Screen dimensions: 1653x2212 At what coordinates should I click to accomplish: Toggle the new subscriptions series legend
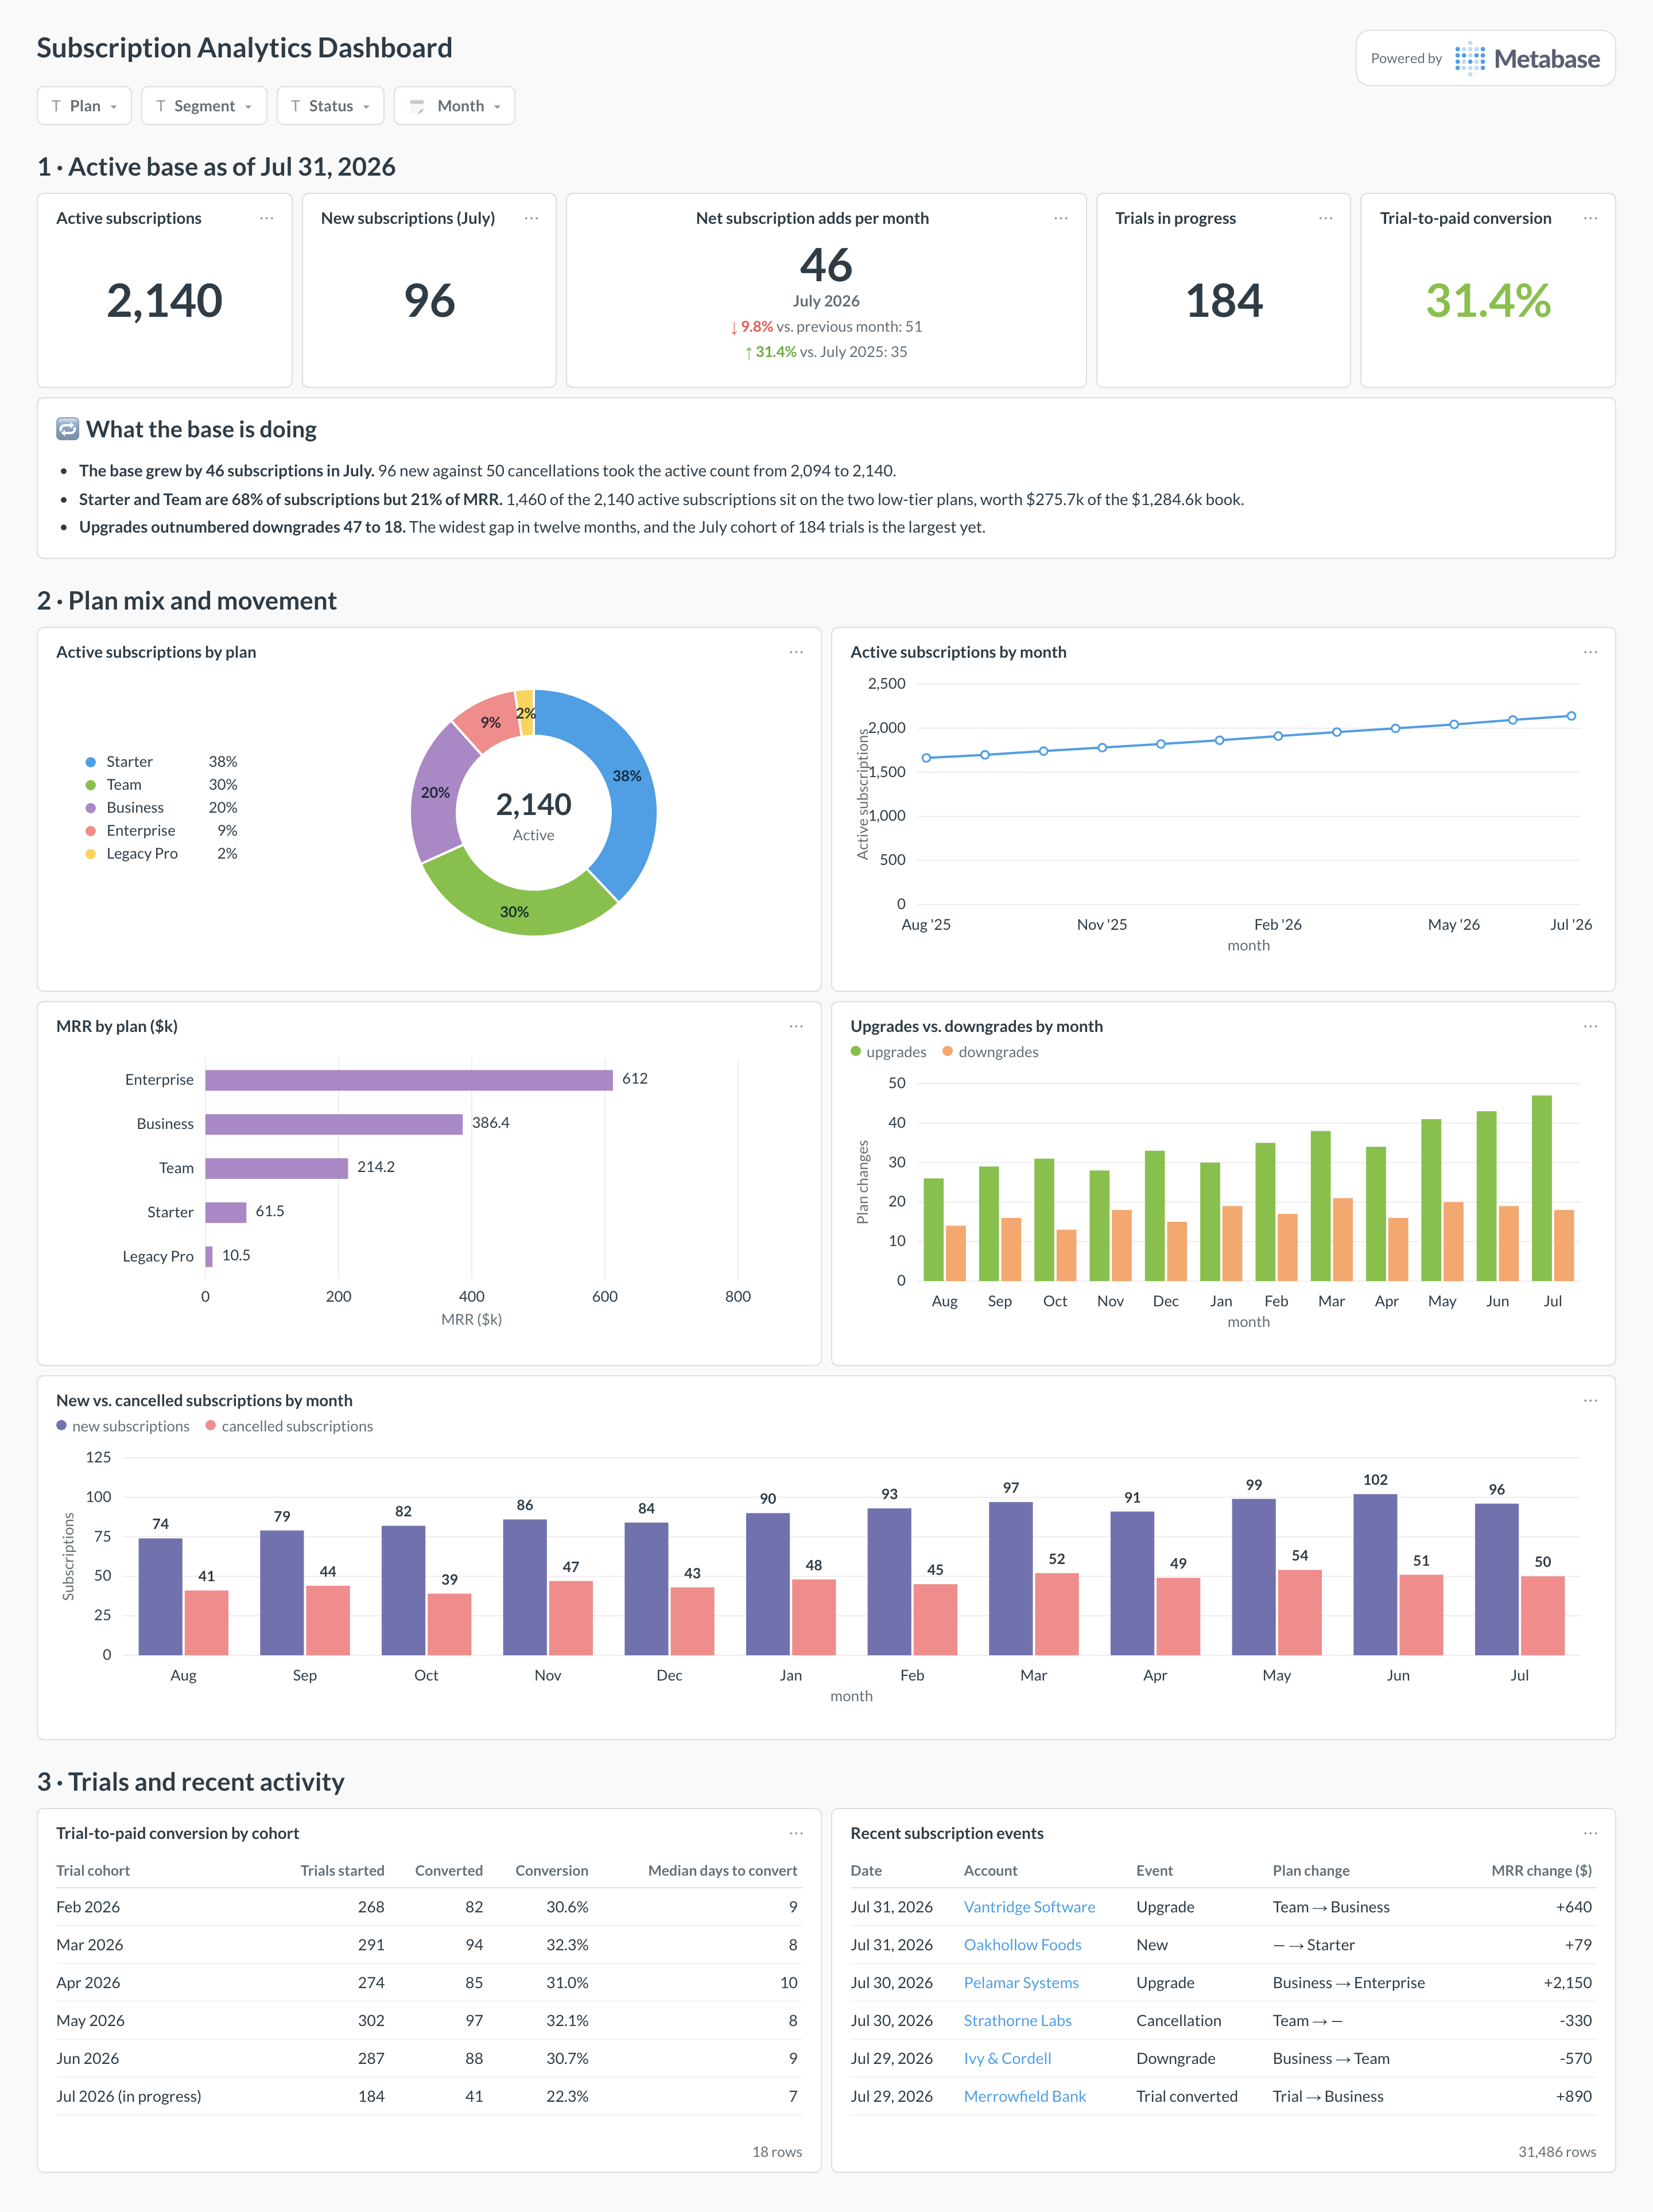click(123, 1426)
